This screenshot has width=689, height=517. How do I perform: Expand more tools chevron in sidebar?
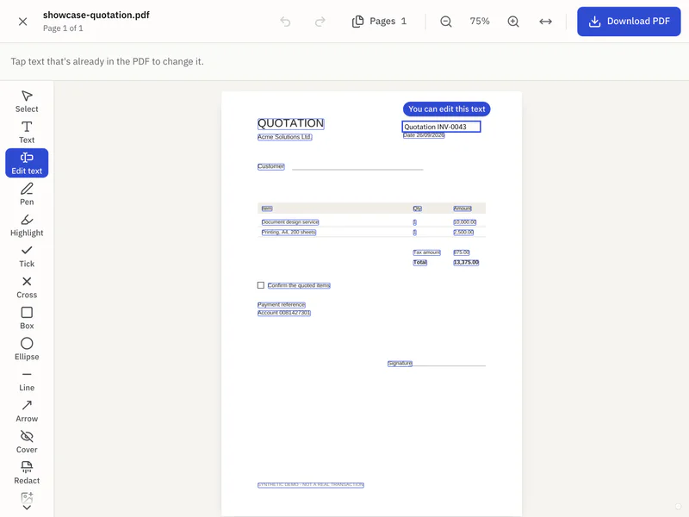click(x=27, y=508)
